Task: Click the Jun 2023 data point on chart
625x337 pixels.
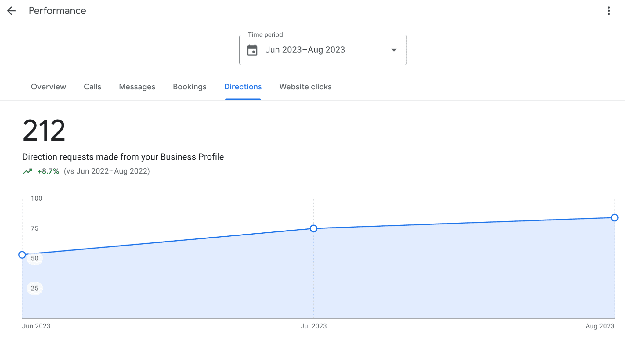Action: pyautogui.click(x=22, y=255)
